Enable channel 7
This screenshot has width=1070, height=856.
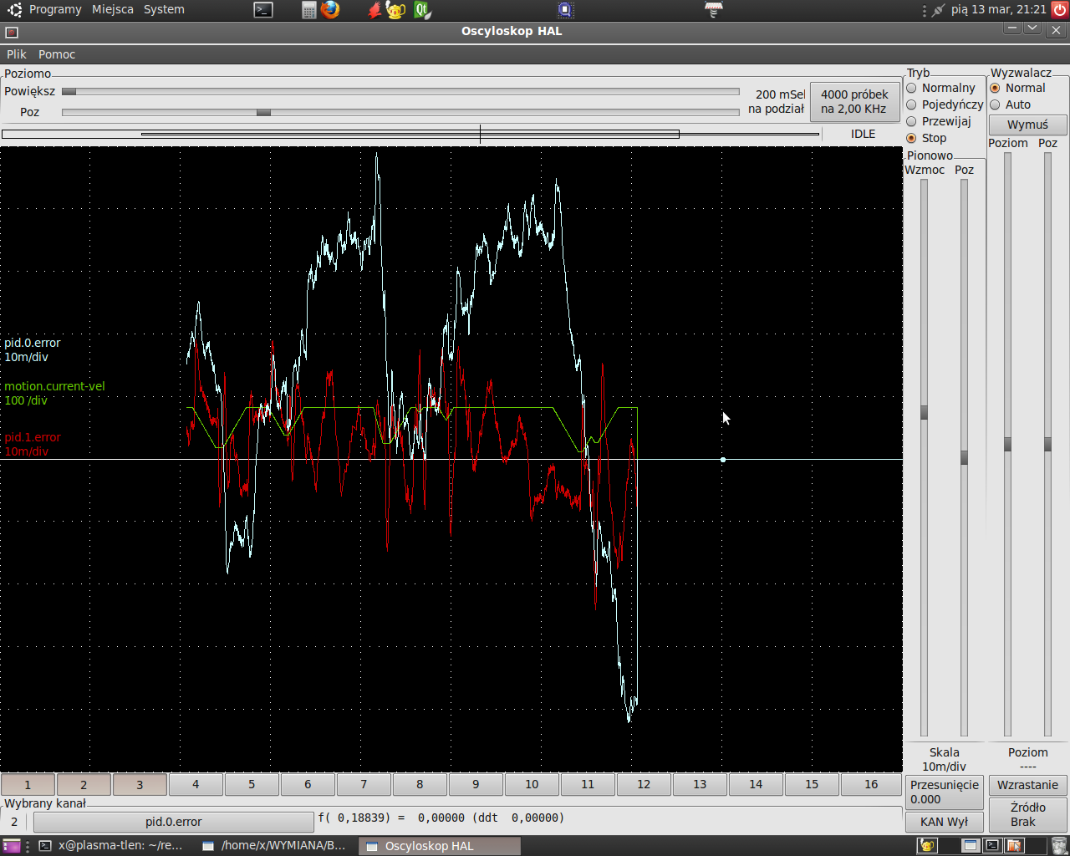click(x=364, y=784)
